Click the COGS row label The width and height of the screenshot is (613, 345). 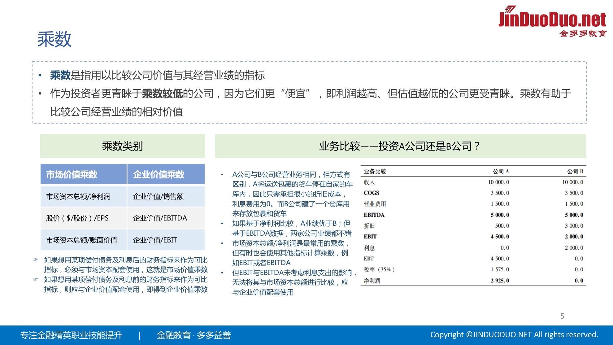(372, 193)
